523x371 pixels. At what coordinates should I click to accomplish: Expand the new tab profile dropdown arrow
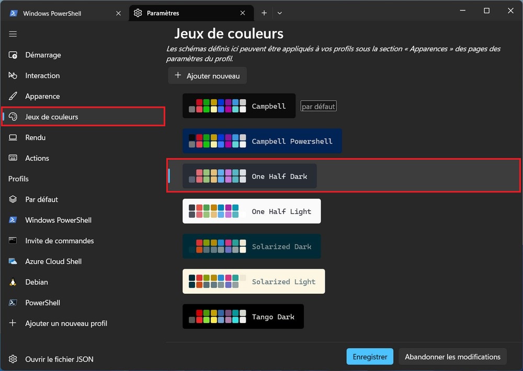pos(280,13)
